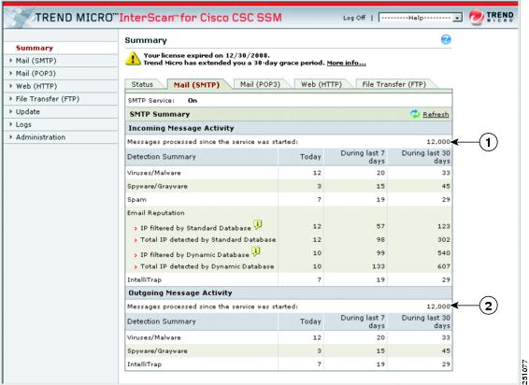Viewport: 529px width, 385px height.
Task: Click the Spam 30-day value 29
Action: (x=446, y=200)
